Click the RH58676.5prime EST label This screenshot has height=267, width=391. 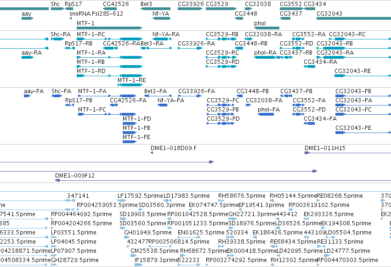(242, 196)
